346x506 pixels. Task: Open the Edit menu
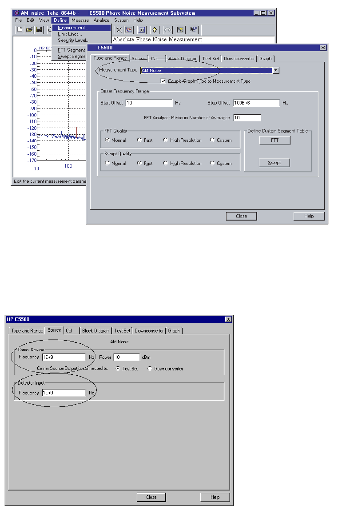point(31,20)
